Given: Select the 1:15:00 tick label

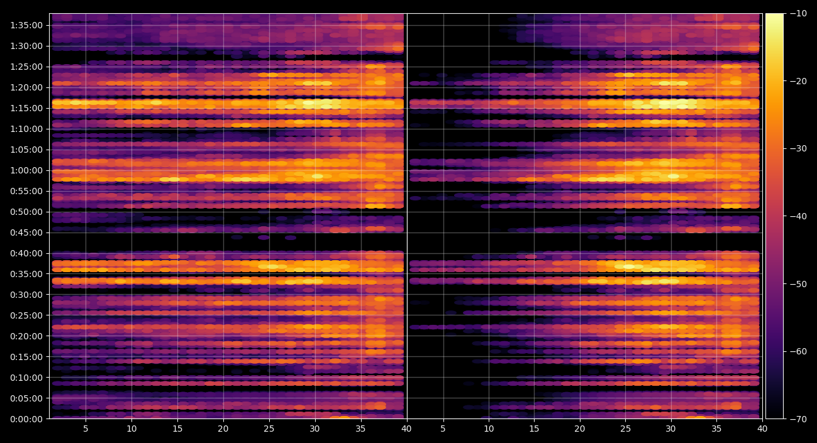Looking at the screenshot, I should click(26, 108).
